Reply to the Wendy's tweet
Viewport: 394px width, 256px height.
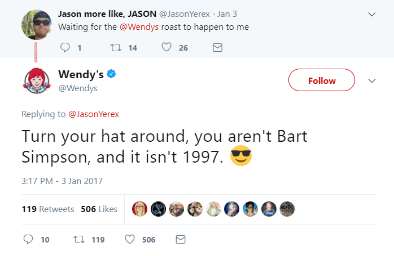(28, 240)
